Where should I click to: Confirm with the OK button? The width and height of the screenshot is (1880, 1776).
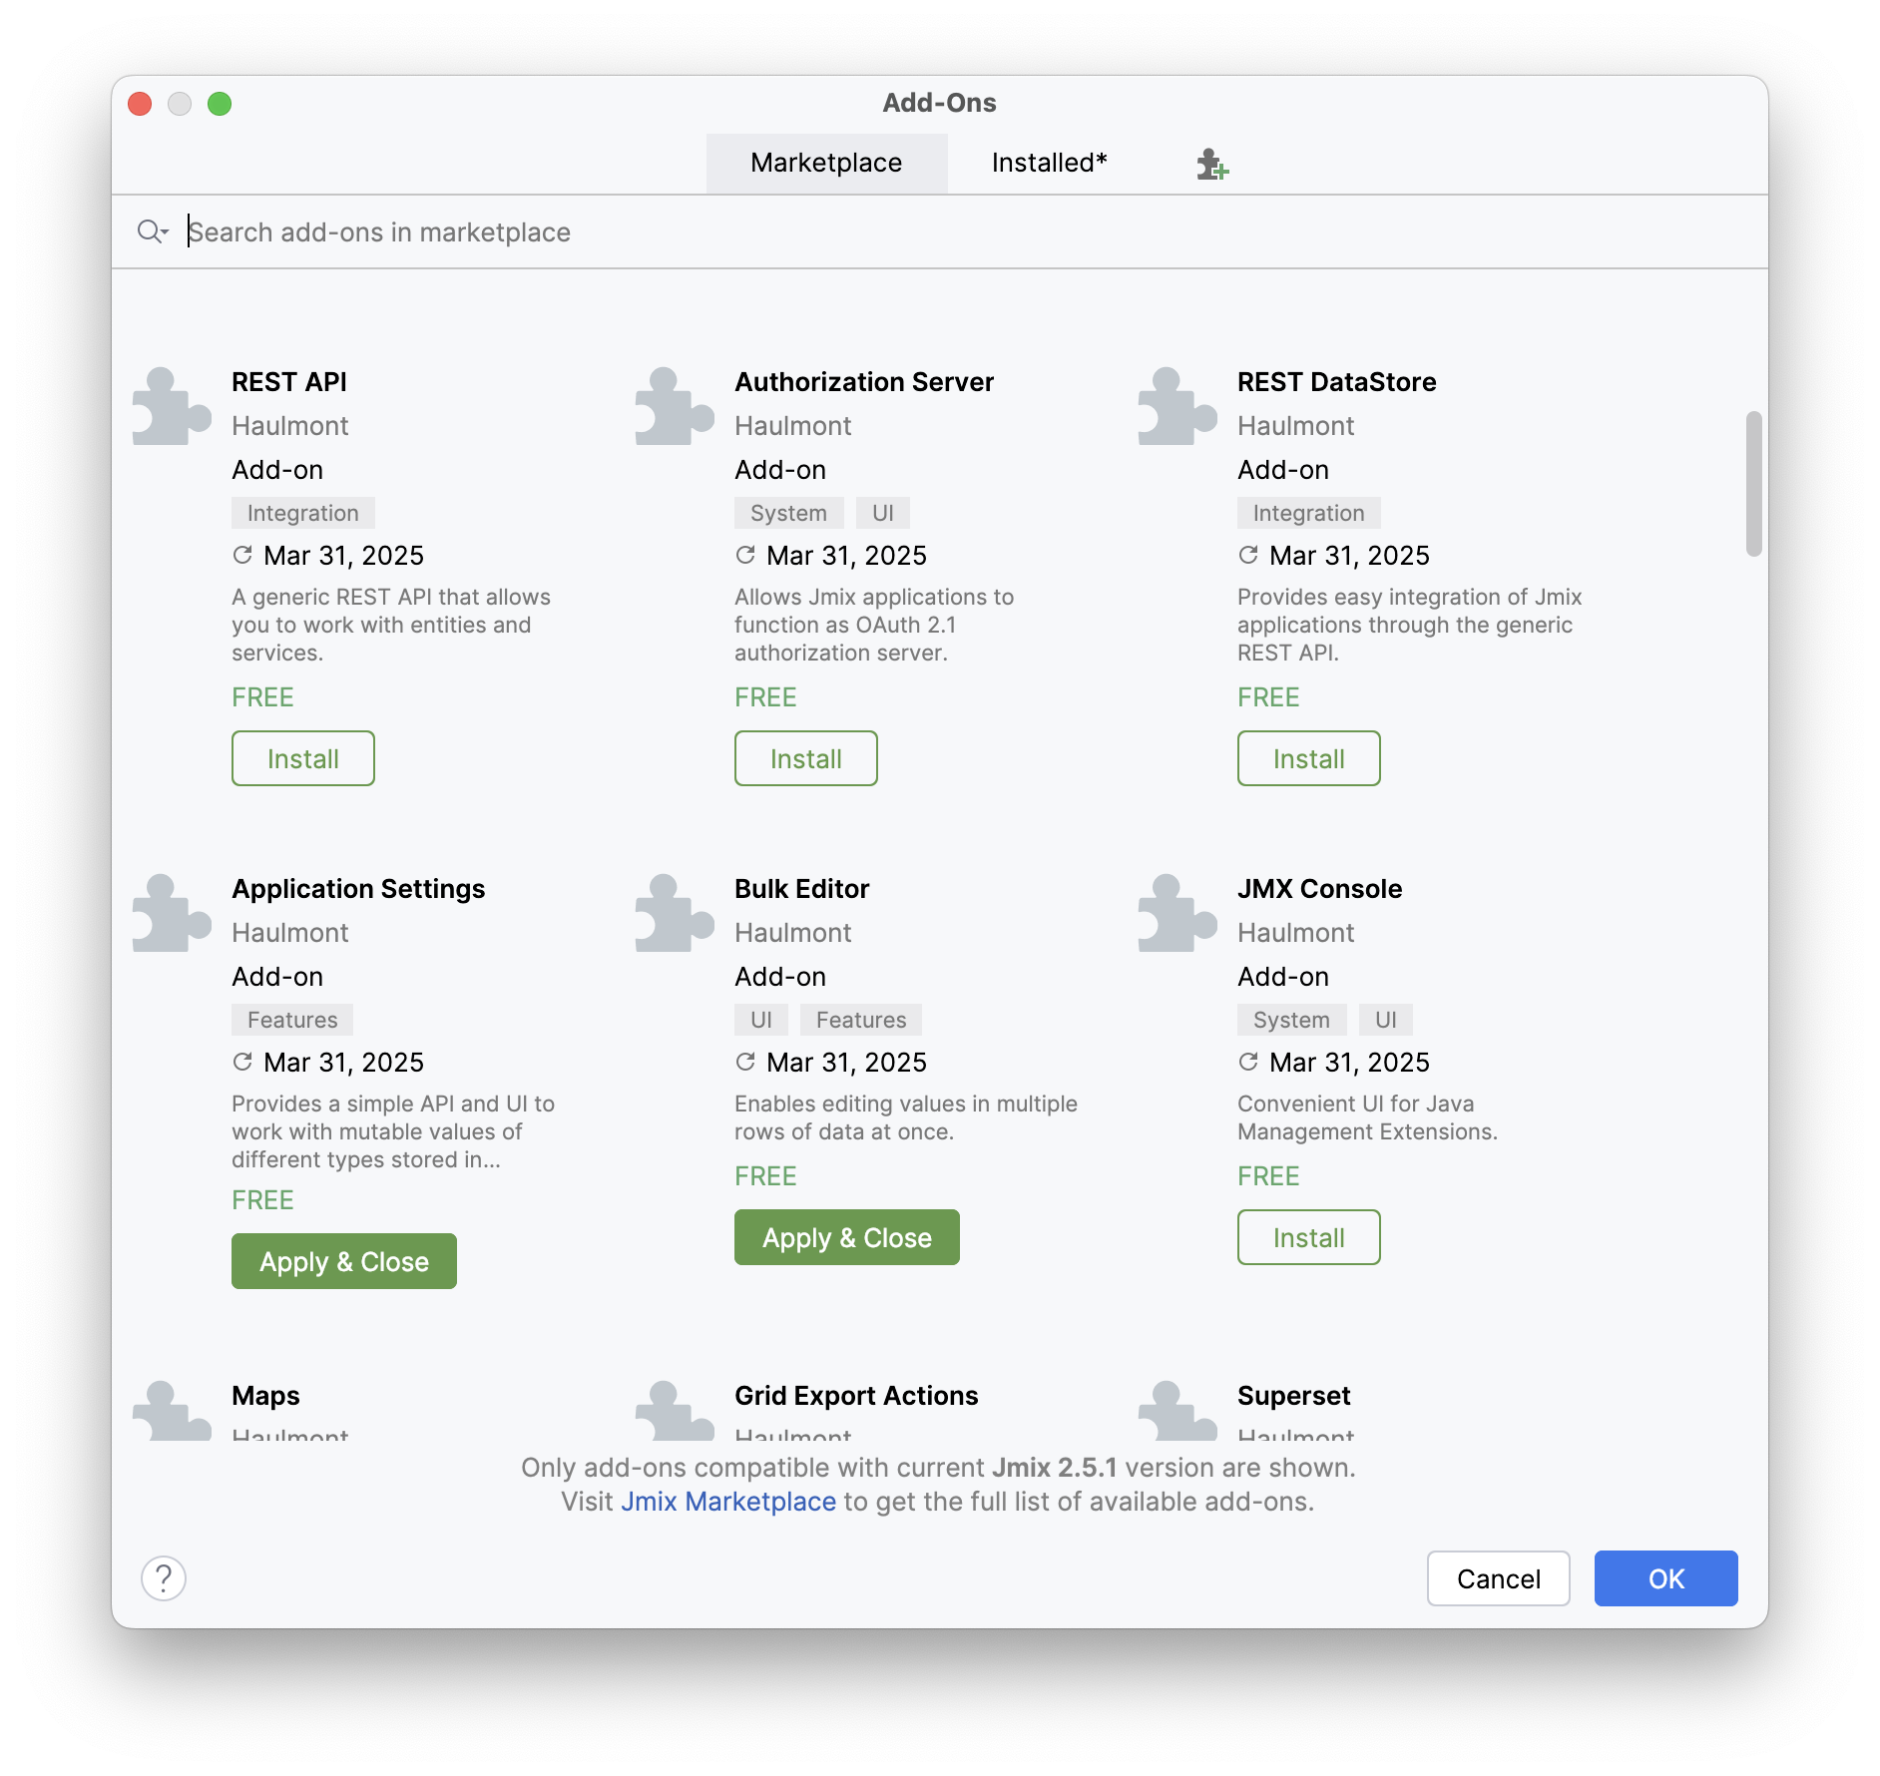tap(1665, 1578)
